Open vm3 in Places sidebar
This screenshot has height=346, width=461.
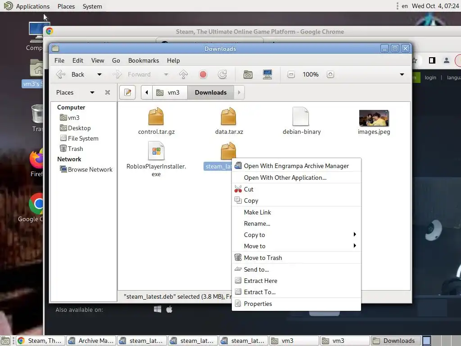tap(70, 118)
